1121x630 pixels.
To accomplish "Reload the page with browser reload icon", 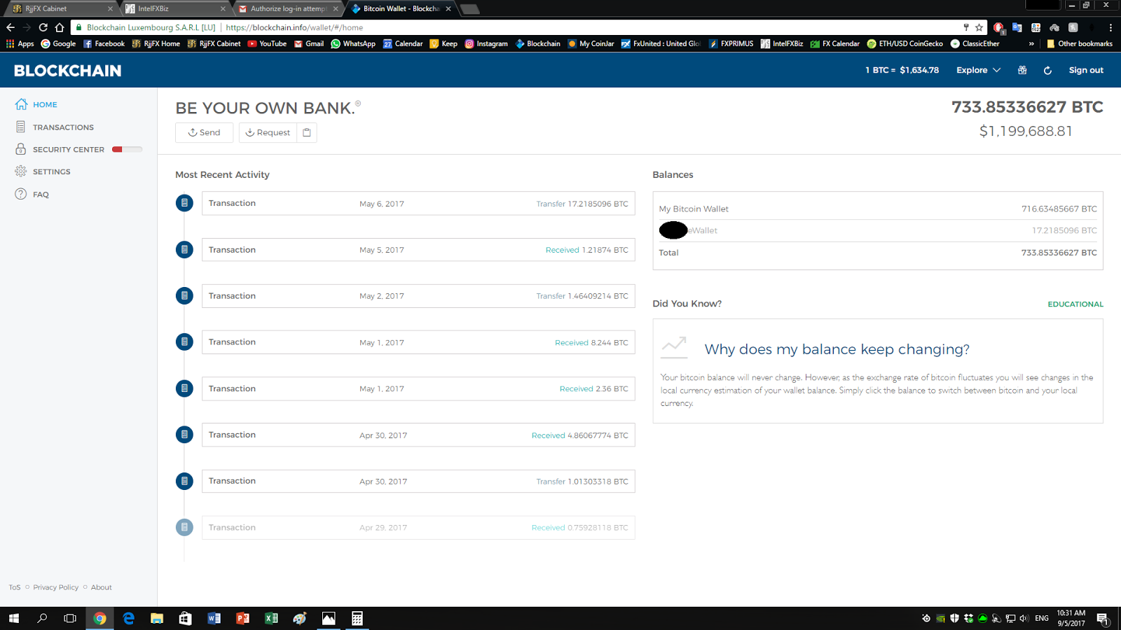I will [43, 27].
